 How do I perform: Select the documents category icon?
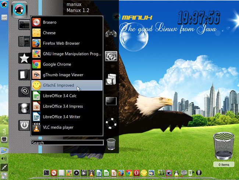pyautogui.click(x=24, y=75)
